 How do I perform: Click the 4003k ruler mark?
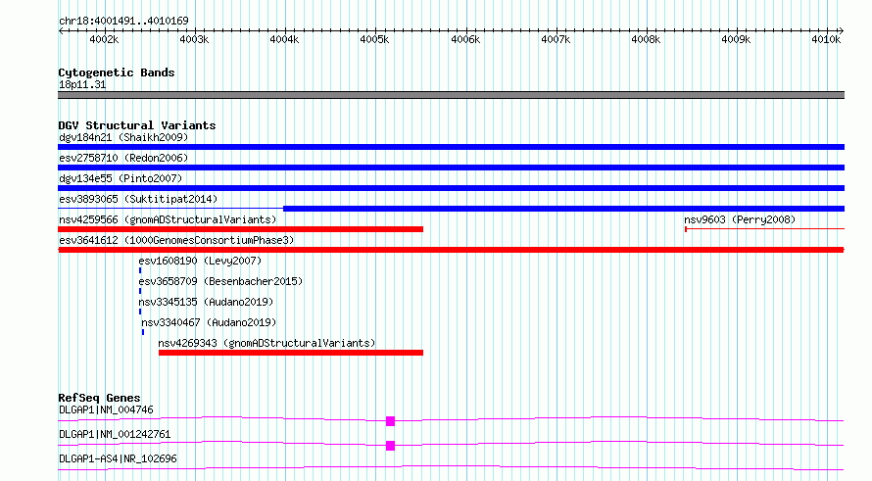194,39
